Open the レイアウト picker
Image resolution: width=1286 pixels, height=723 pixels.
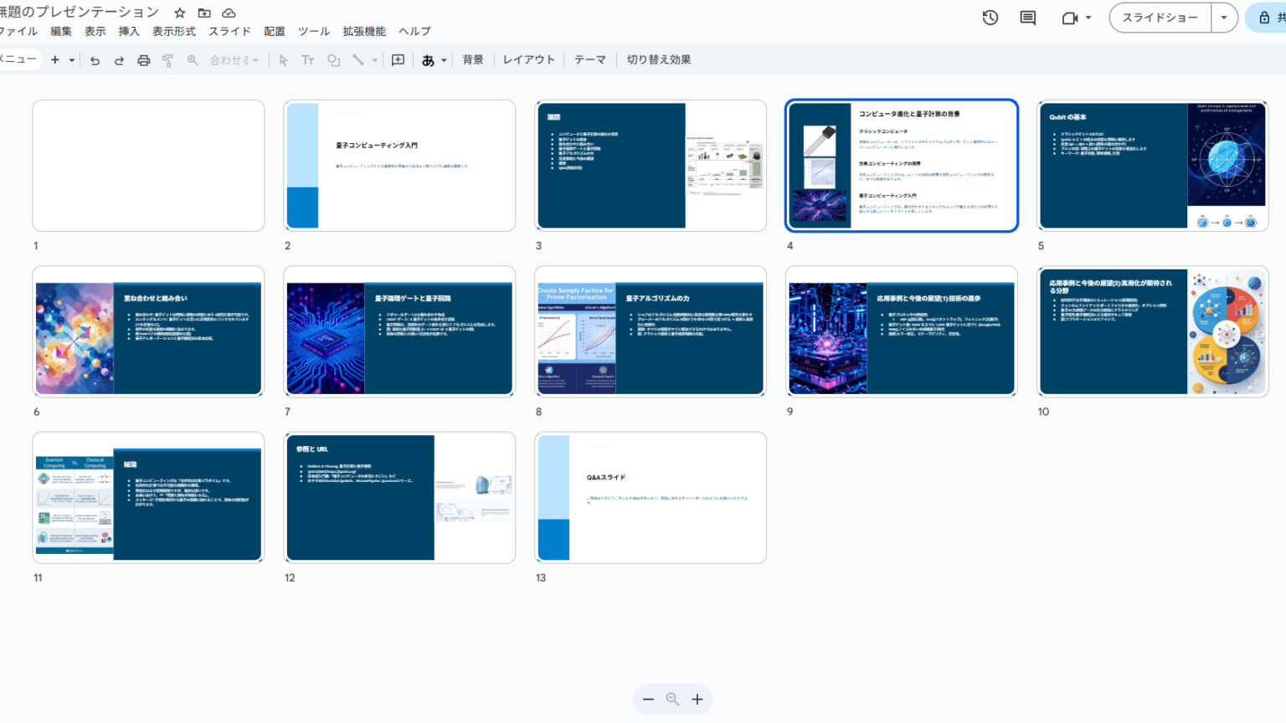527,59
